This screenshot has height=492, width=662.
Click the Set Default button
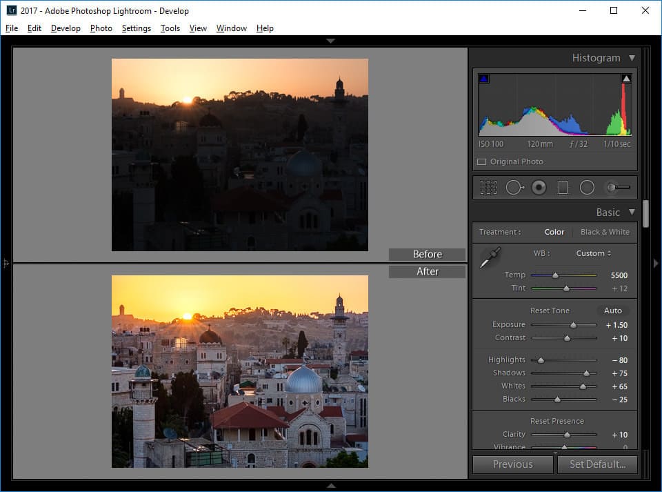597,464
